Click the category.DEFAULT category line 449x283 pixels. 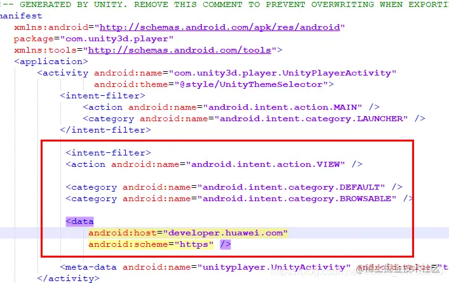tap(234, 187)
